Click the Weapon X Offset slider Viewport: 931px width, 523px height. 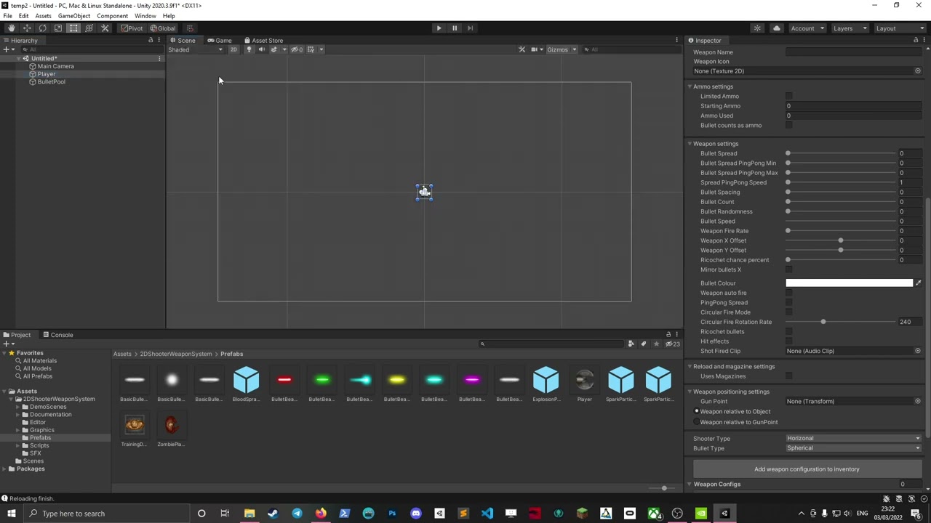840,240
